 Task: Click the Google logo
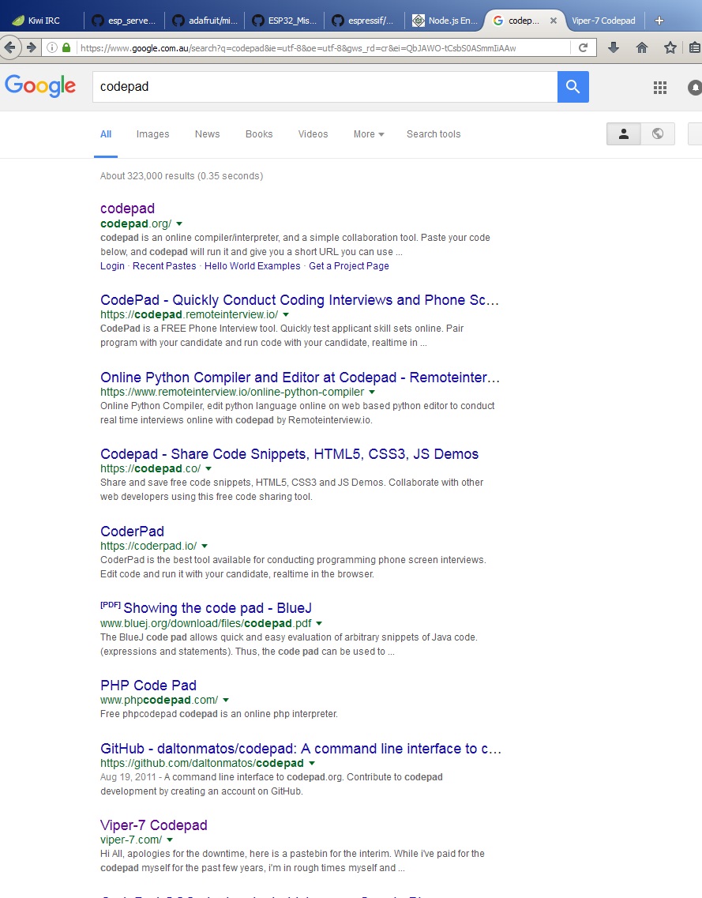pyautogui.click(x=40, y=86)
